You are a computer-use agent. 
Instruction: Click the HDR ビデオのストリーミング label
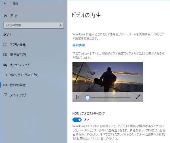89,113
